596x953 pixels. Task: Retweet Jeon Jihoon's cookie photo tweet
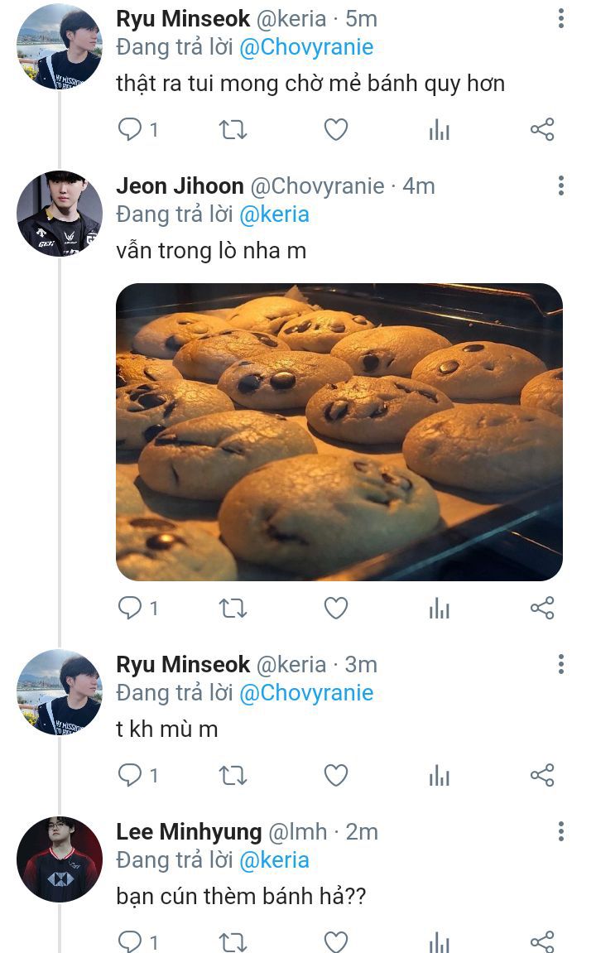pyautogui.click(x=233, y=609)
